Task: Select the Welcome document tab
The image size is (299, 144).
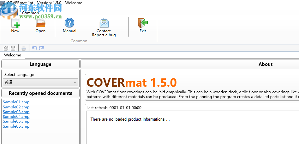Action: click(x=13, y=55)
